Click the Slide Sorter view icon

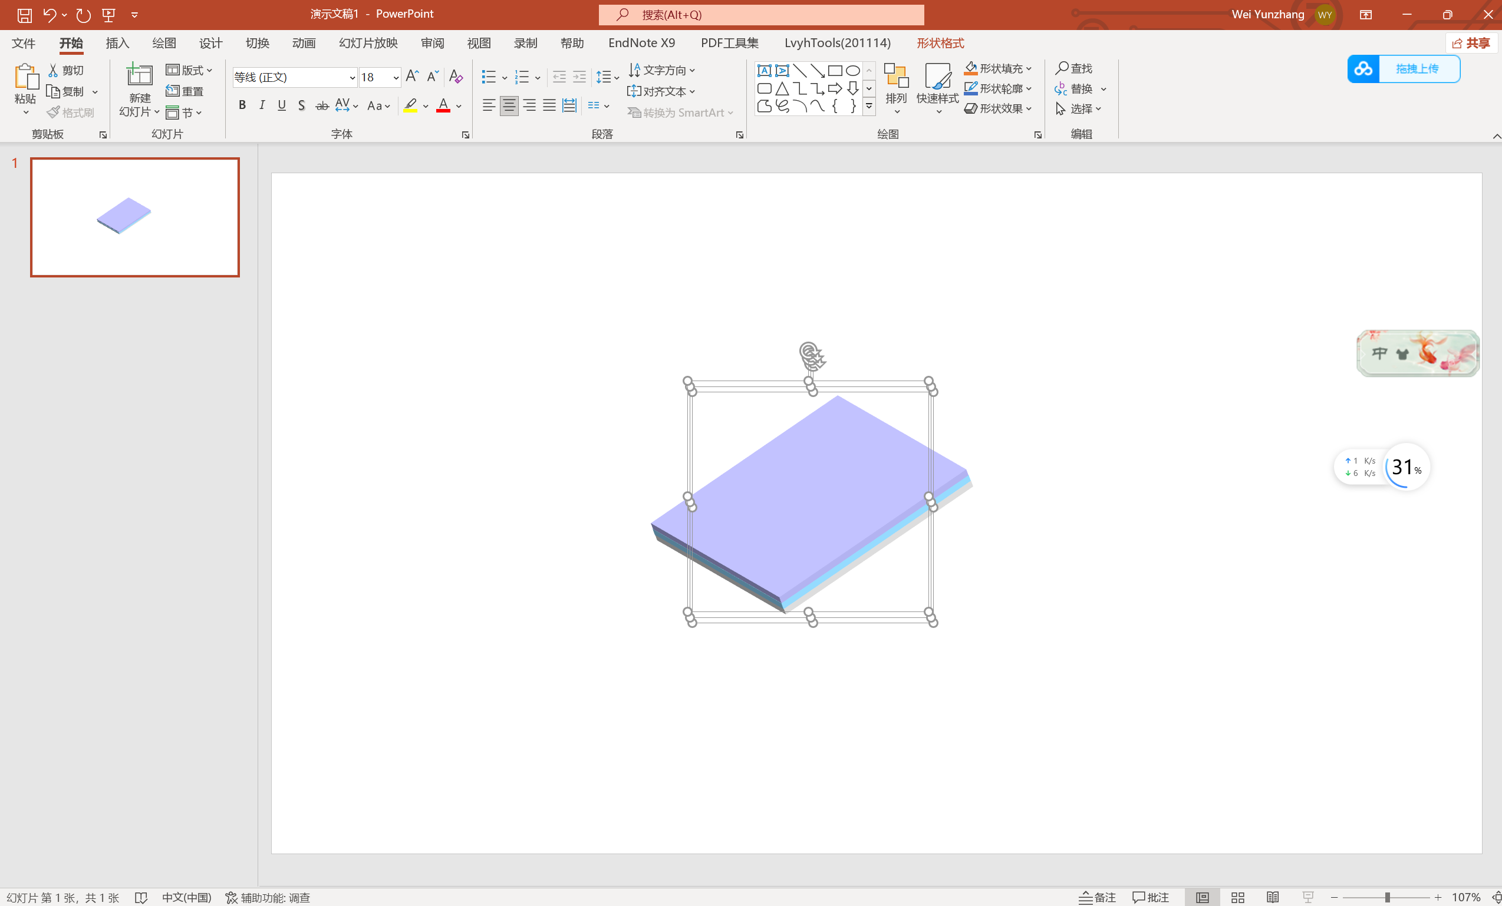(x=1237, y=898)
